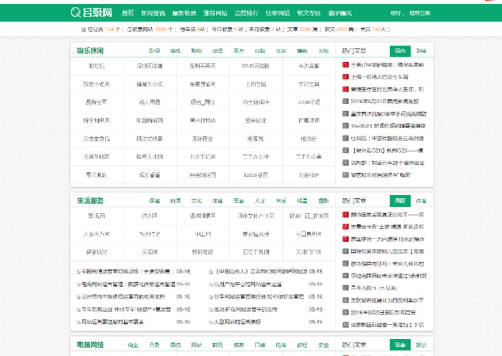Switch to the 国际 tab in 生活服务 articles

coord(399,200)
